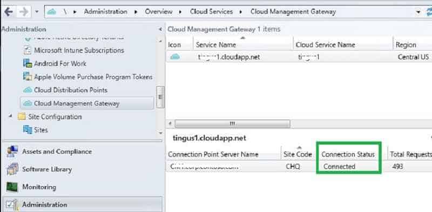
Task: Select Cloud Services in the breadcrumb
Action: tap(211, 12)
